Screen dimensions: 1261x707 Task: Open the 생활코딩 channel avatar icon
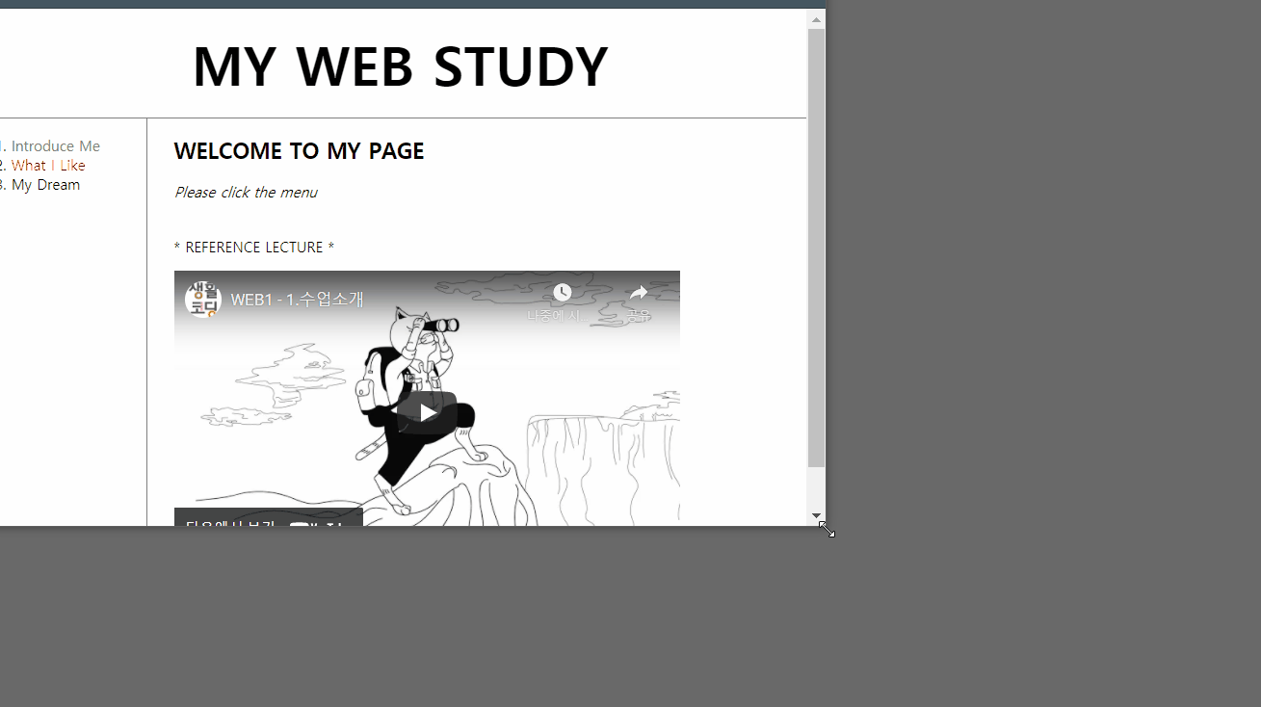point(203,300)
